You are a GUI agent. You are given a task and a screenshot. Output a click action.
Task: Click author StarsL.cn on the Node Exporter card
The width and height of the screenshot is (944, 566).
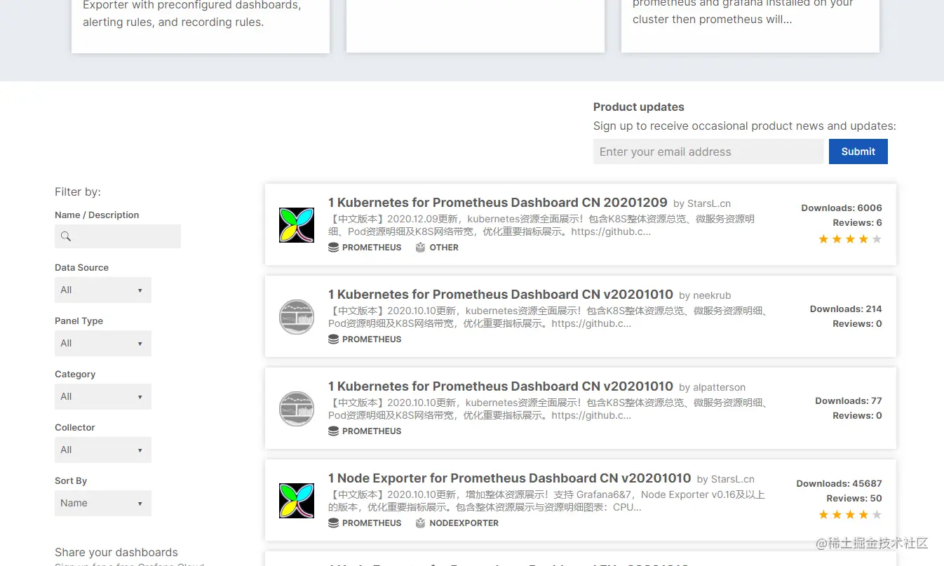pyautogui.click(x=733, y=479)
